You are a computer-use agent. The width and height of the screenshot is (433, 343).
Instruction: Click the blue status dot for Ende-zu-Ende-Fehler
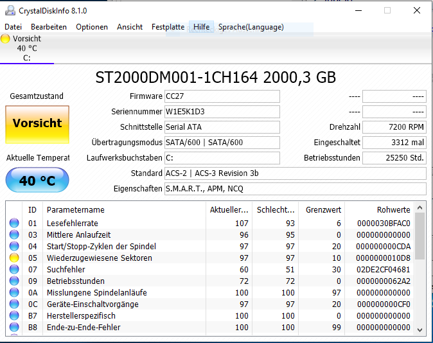[14, 327]
